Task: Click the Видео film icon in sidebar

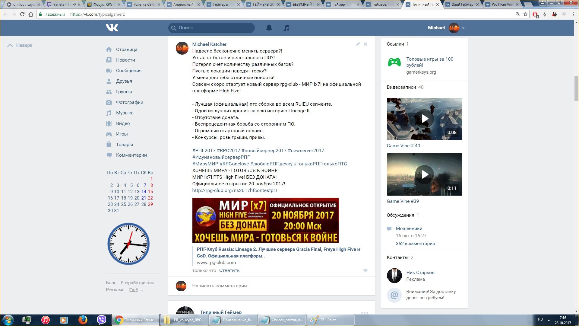Action: coord(109,123)
